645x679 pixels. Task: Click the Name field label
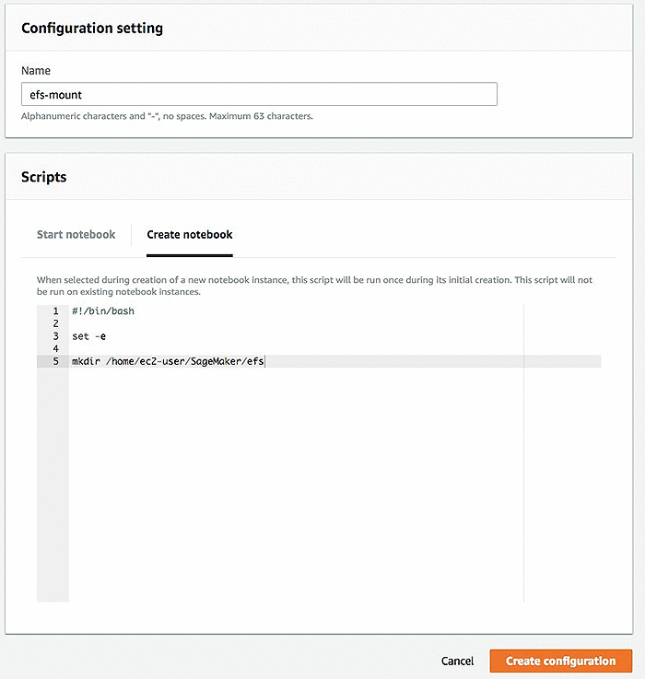[36, 71]
